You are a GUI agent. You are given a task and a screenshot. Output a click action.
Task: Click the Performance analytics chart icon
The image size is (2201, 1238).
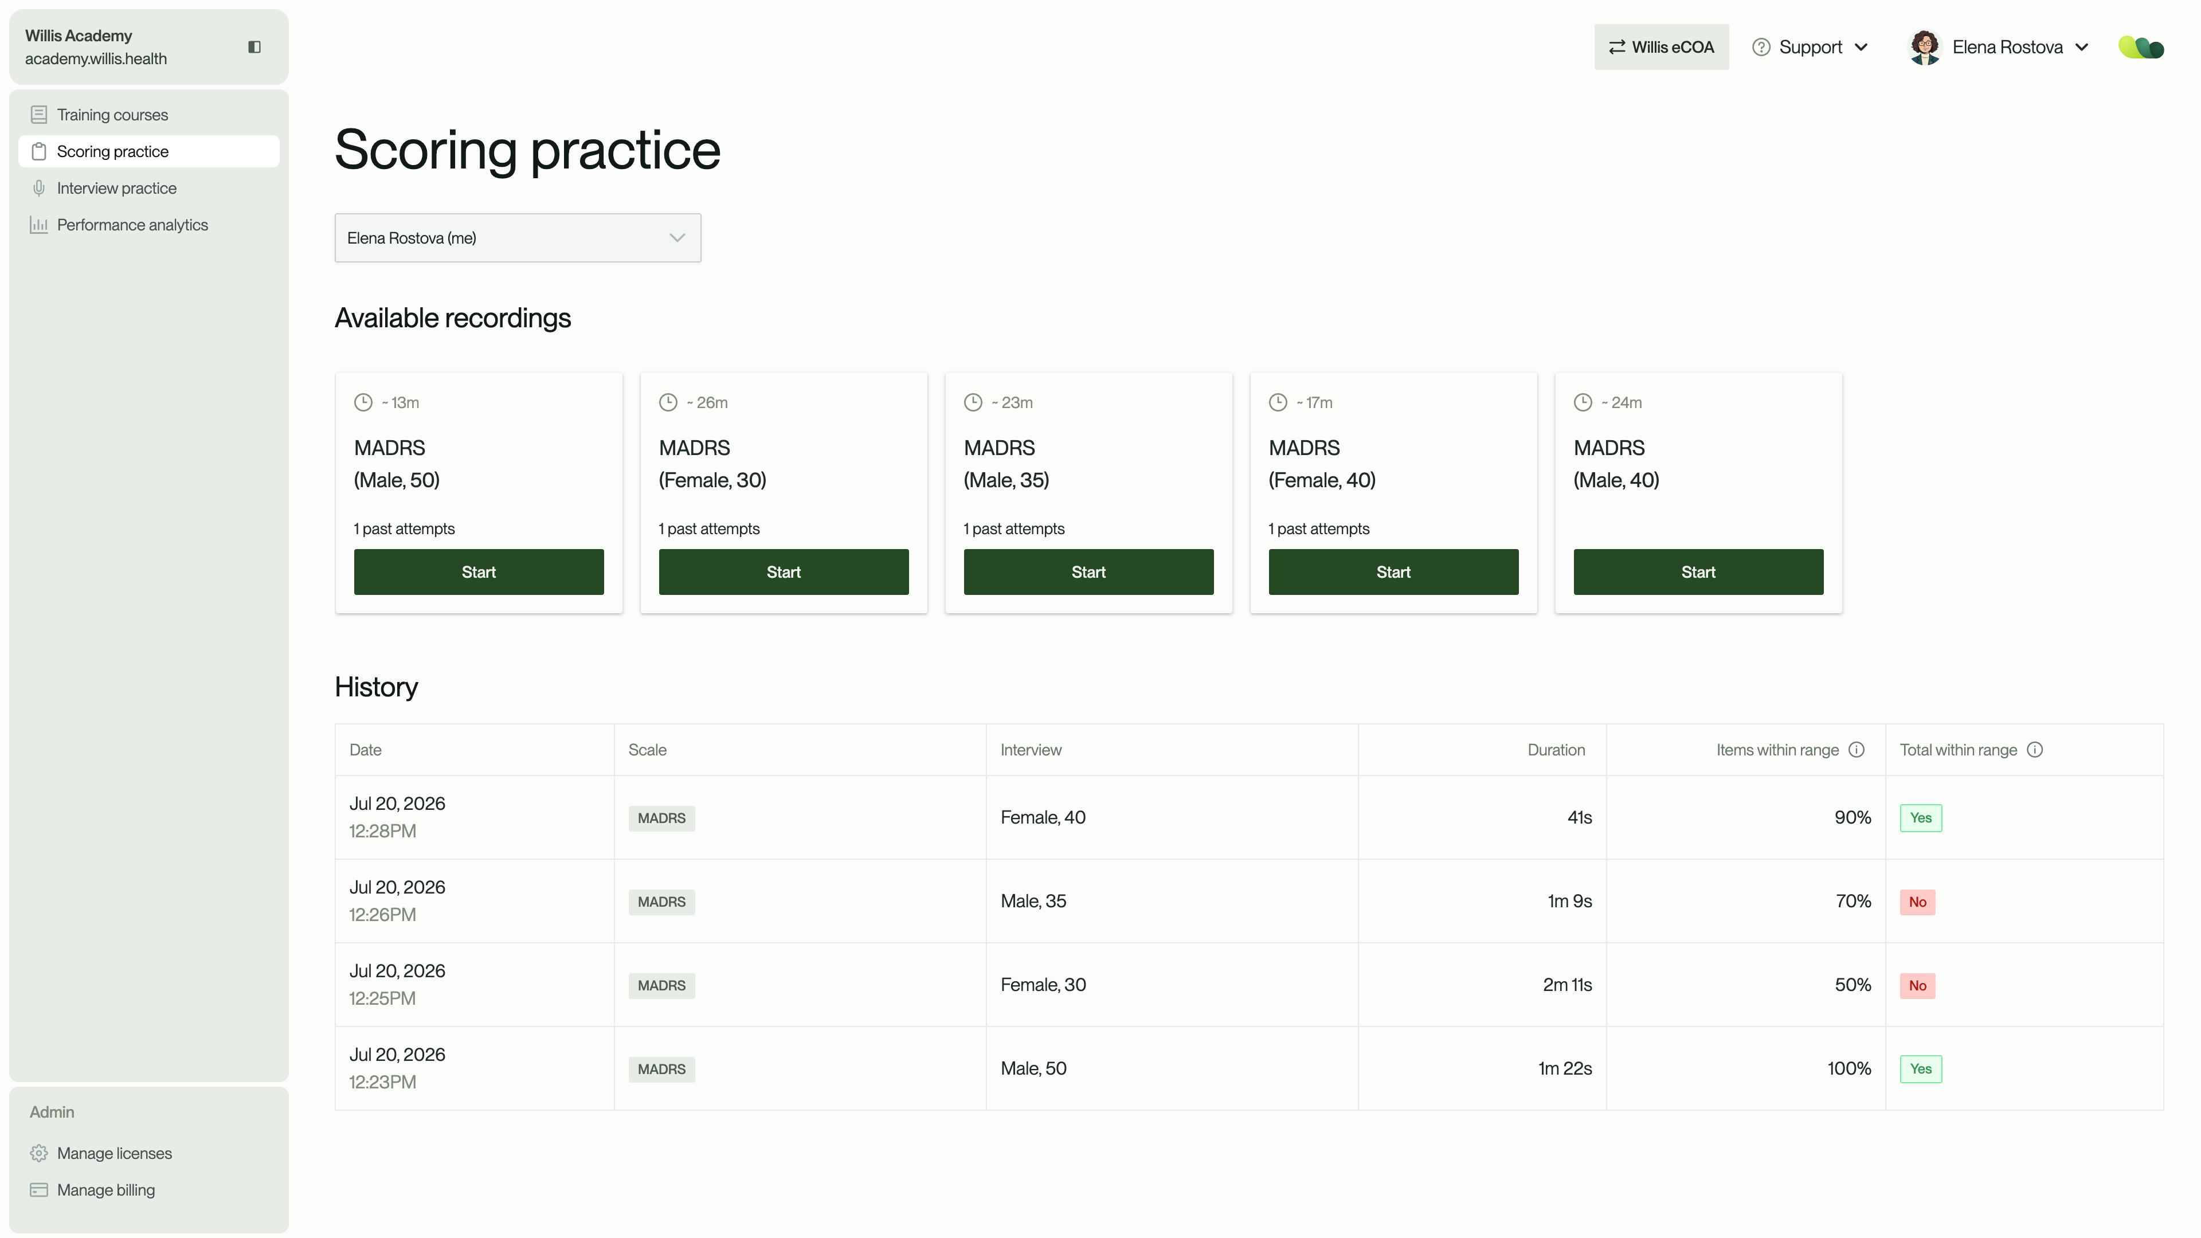coord(38,225)
